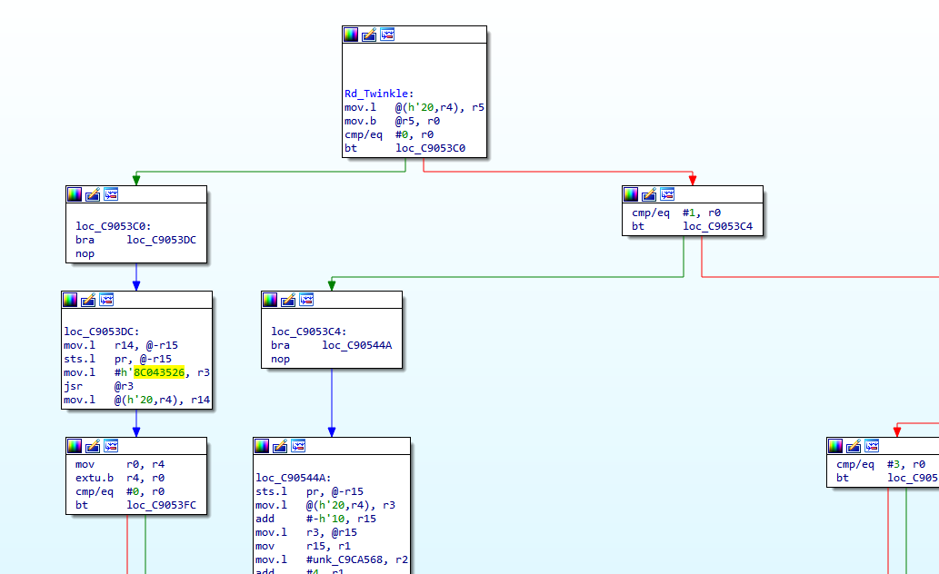Set node color on the cmp/eq #3 block
Screen dimensions: 939x574
pos(835,446)
